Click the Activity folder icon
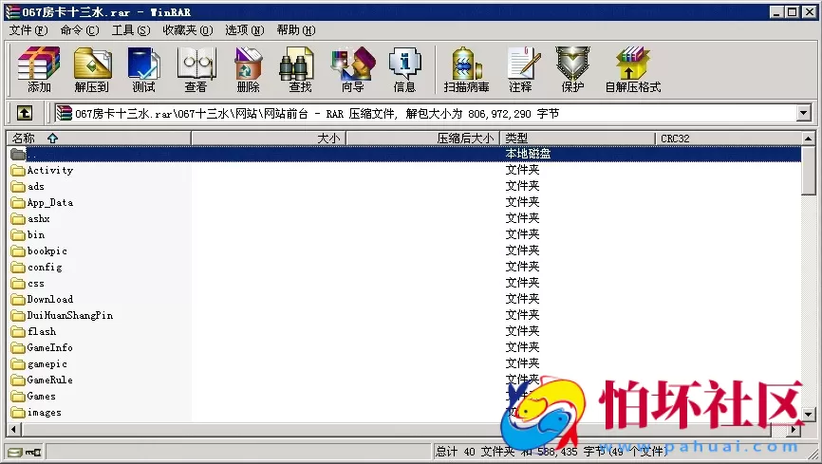This screenshot has height=464, width=822. [x=18, y=171]
